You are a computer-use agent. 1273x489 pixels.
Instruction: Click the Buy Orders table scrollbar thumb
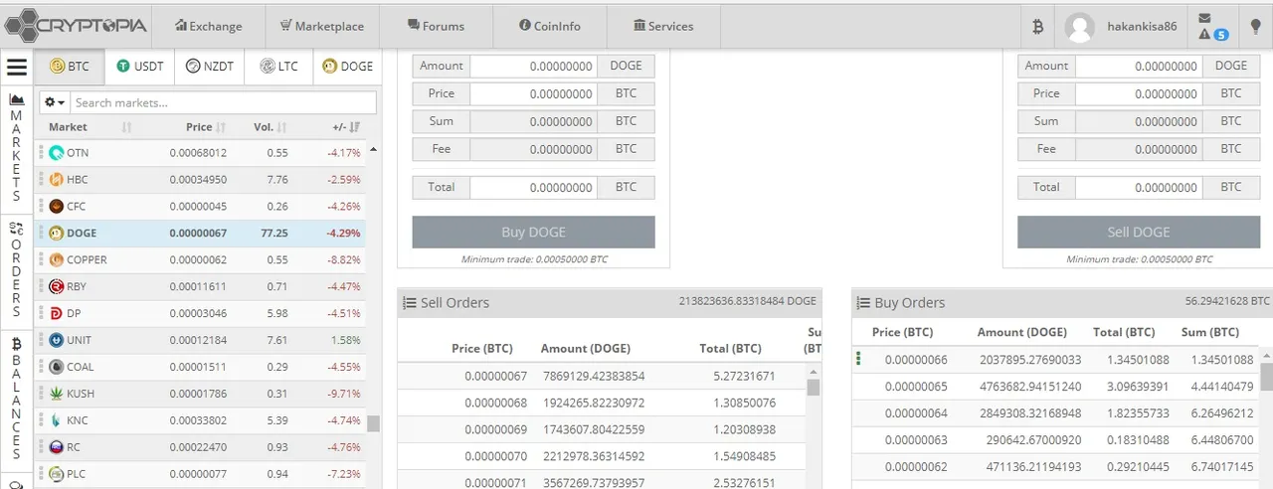1266,377
